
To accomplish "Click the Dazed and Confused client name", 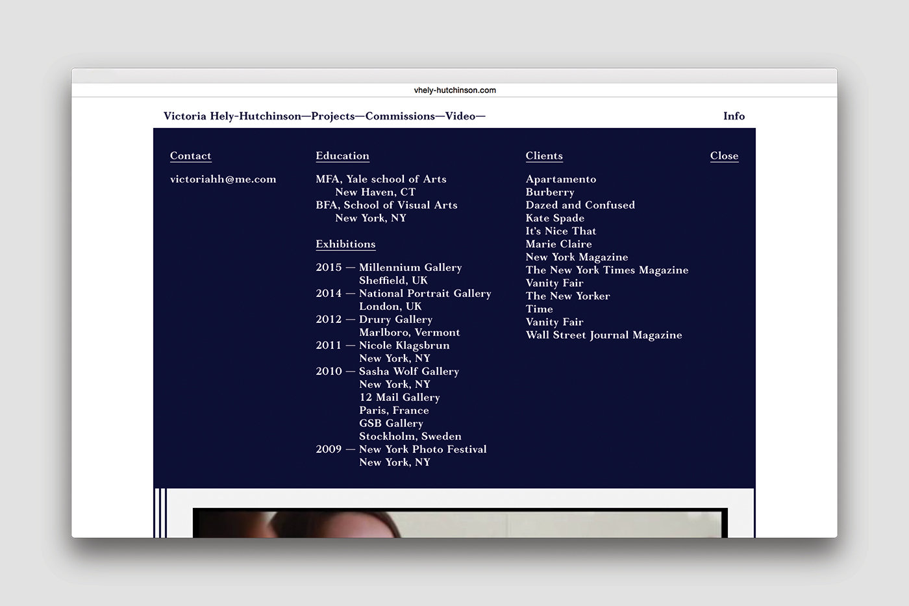I will point(580,205).
